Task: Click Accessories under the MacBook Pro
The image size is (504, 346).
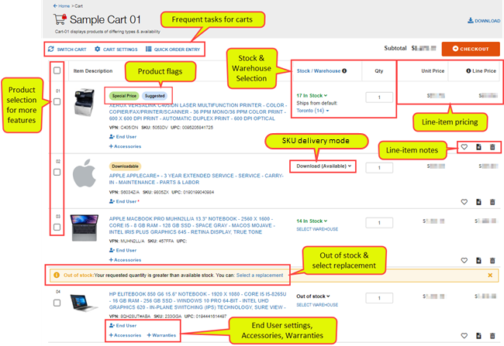Action: 125,260
